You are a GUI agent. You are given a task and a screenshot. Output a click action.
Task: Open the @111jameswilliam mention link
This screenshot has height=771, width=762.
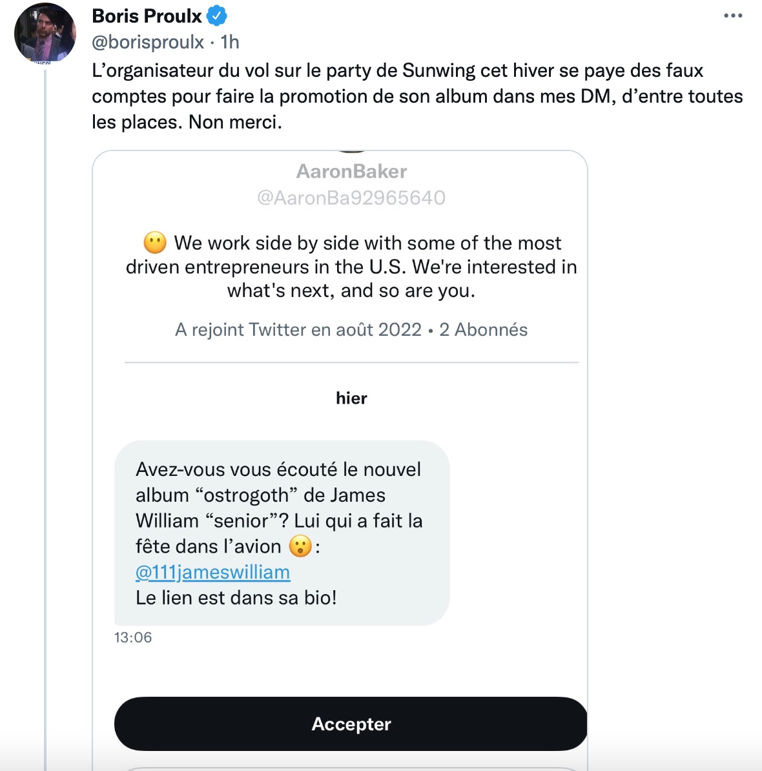point(213,572)
